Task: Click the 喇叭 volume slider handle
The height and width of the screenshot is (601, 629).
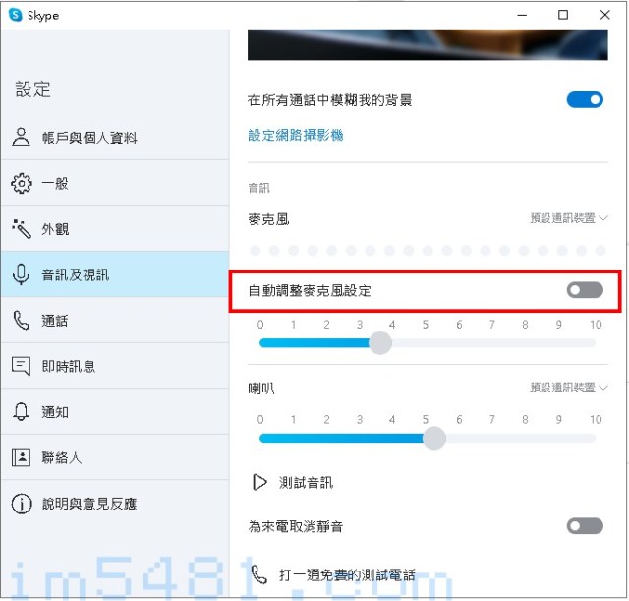Action: 434,438
